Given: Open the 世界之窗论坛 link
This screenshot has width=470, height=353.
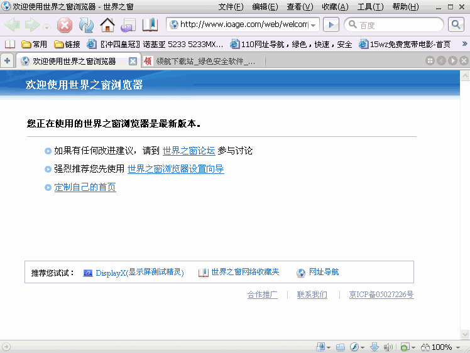Looking at the screenshot, I should [189, 151].
